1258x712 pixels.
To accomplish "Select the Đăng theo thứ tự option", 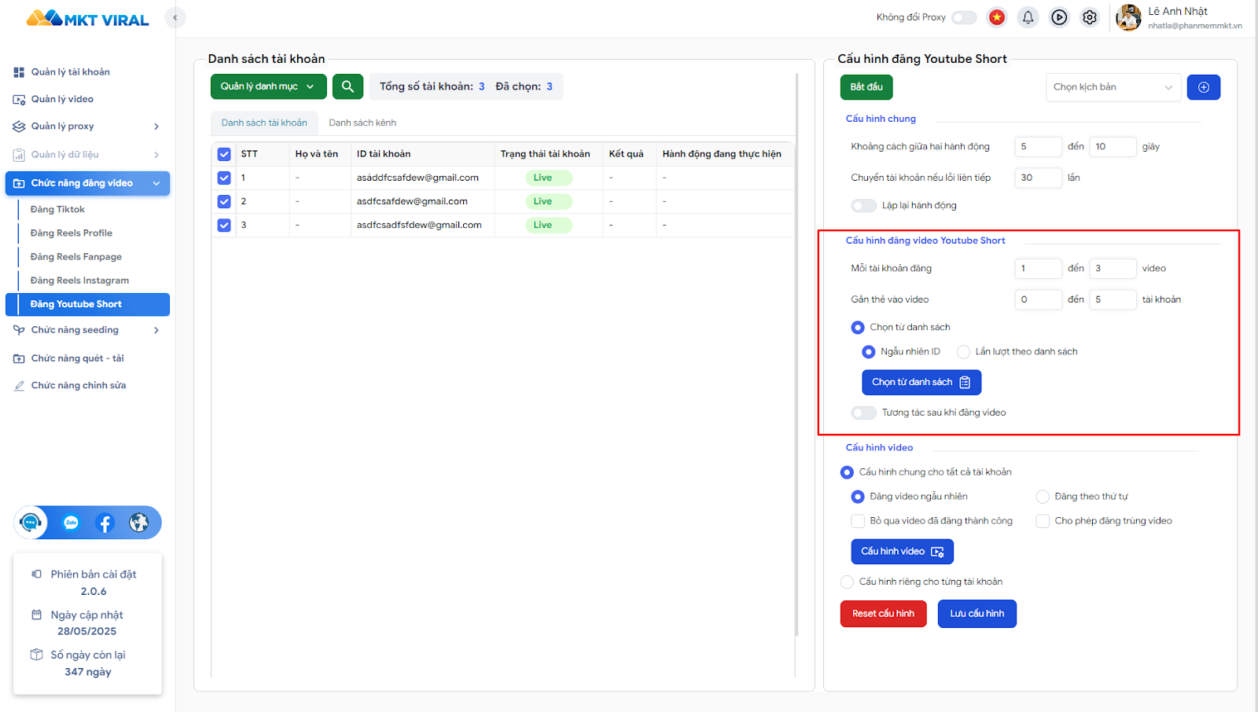I will (1043, 497).
